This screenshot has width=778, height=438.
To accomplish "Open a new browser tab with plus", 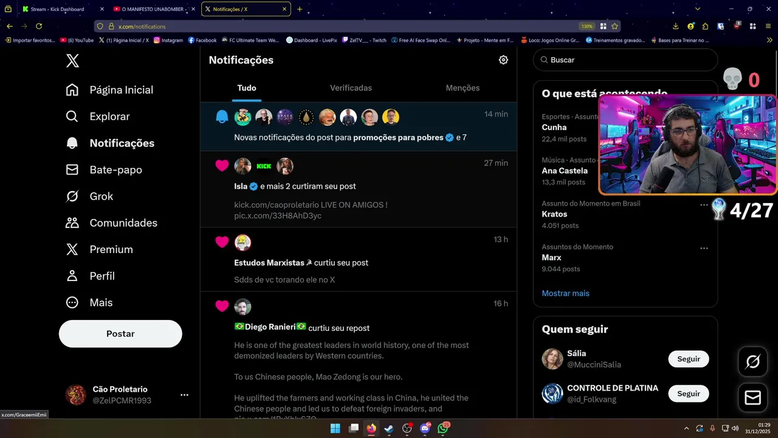I will click(x=300, y=9).
